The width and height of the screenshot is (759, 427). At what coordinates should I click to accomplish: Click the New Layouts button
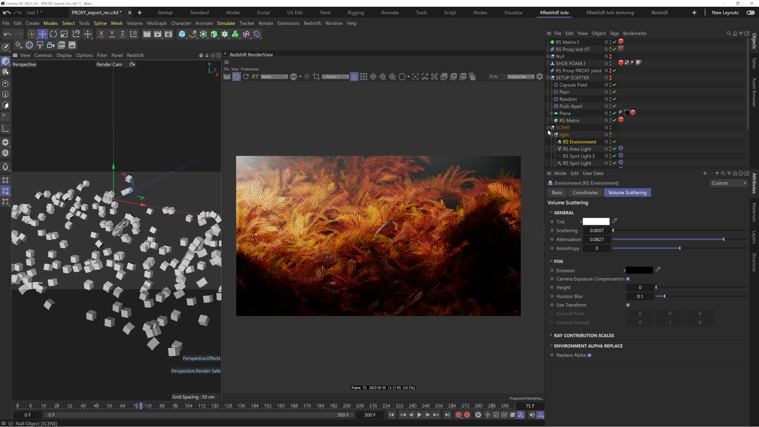pyautogui.click(x=725, y=13)
